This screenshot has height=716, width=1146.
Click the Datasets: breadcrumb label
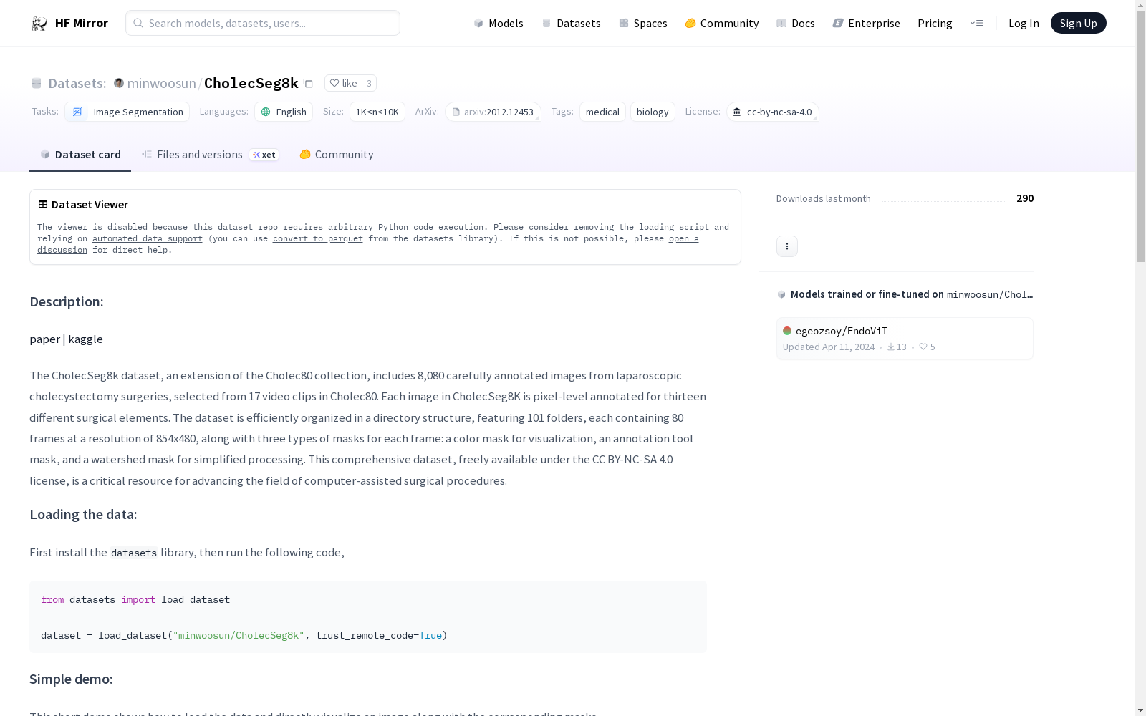coord(77,83)
